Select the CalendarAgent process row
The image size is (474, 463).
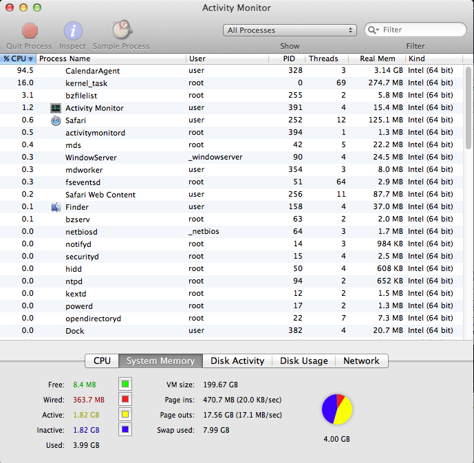point(231,71)
